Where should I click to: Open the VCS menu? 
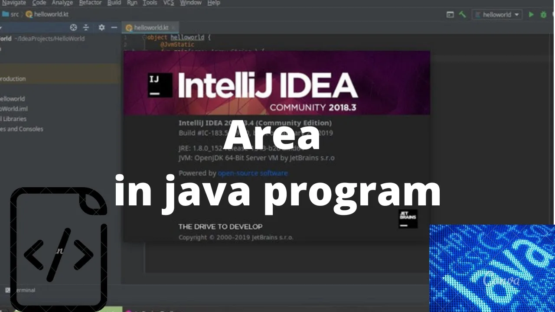pos(168,3)
